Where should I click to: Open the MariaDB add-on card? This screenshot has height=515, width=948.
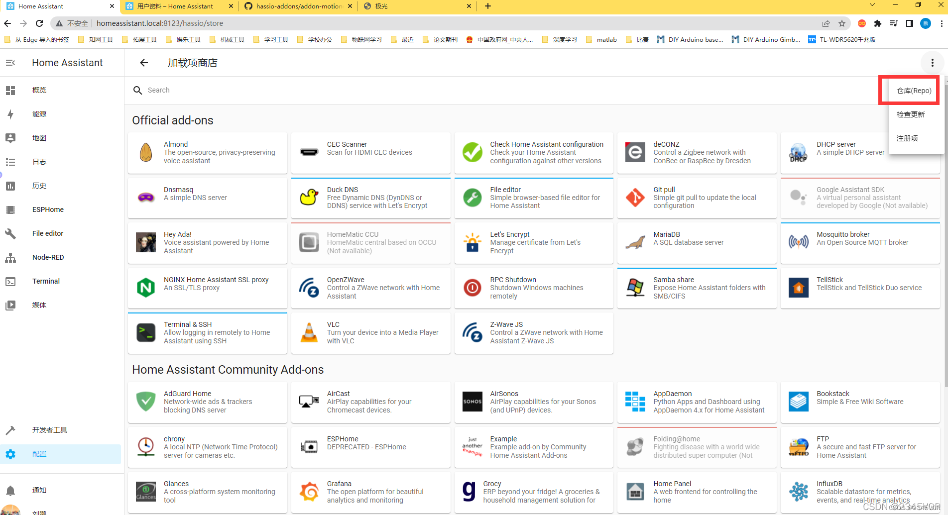tap(697, 243)
